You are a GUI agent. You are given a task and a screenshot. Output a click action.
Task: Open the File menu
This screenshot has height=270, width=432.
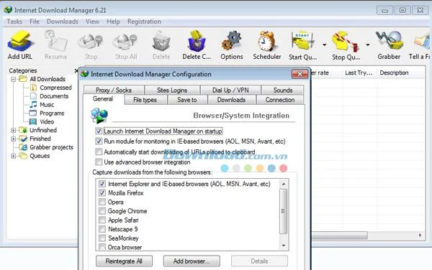pyautogui.click(x=35, y=22)
